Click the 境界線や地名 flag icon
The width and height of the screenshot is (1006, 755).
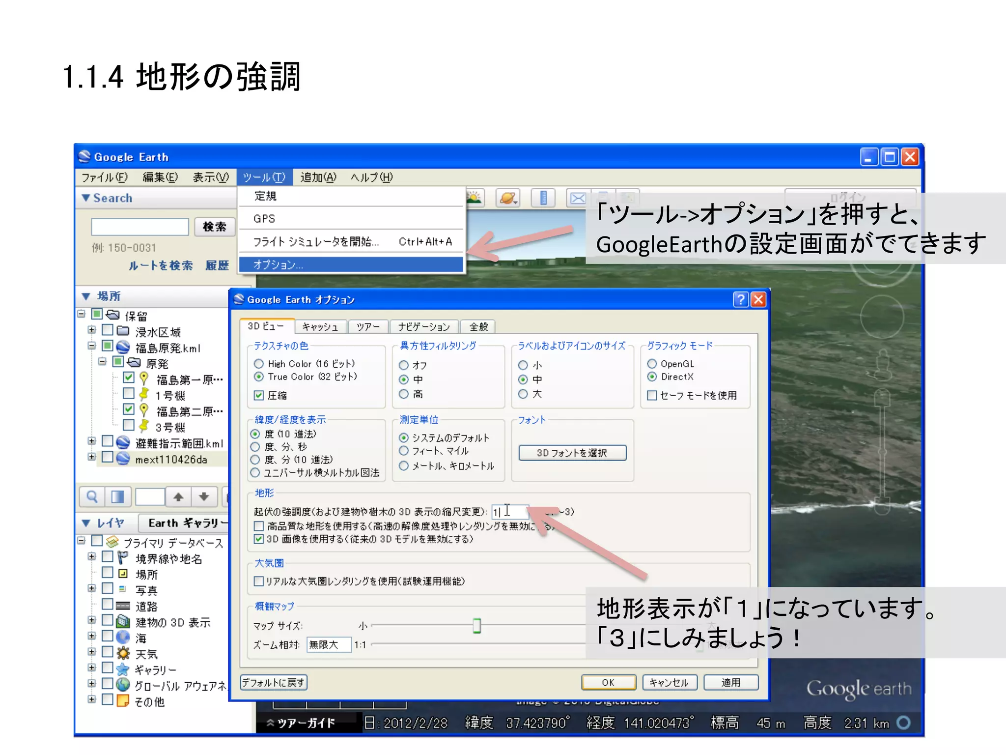pyautogui.click(x=123, y=557)
